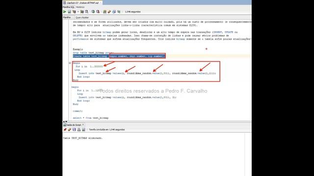
Task: Click the Unshared SQL Worksheet icon
Action: point(105,12)
